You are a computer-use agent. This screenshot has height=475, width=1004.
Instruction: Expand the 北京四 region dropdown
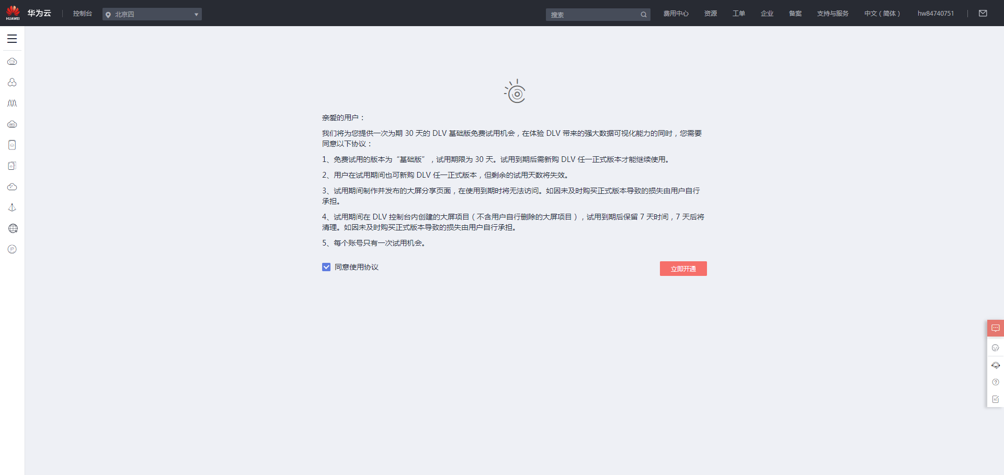pyautogui.click(x=152, y=14)
